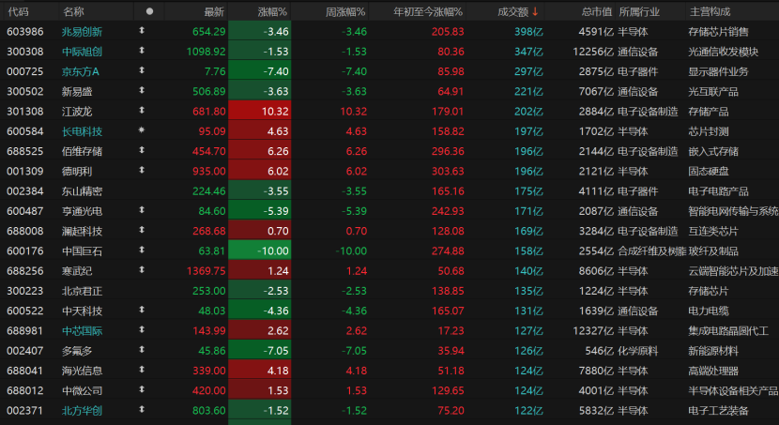Click the 最新 price column header
Screen dimensions: 779x425
pos(214,12)
